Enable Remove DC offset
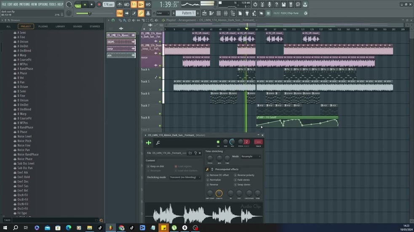This screenshot has width=414, height=232. [208, 175]
